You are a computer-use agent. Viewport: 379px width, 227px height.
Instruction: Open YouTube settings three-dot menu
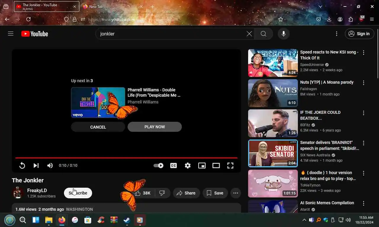pos(336,34)
